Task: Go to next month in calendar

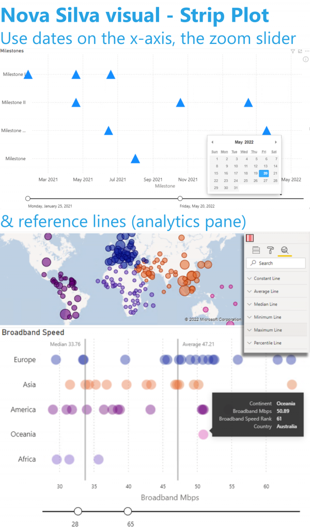Action: tap(275, 143)
